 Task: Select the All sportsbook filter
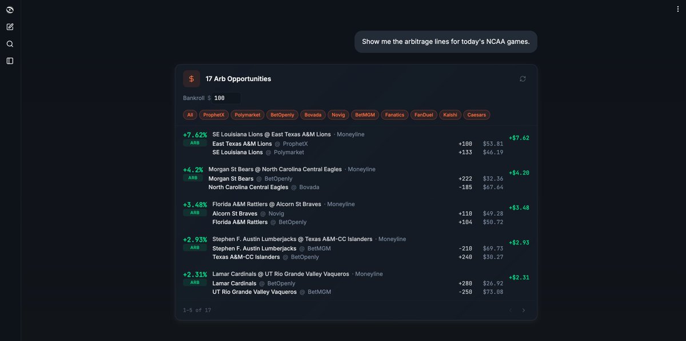click(x=190, y=115)
